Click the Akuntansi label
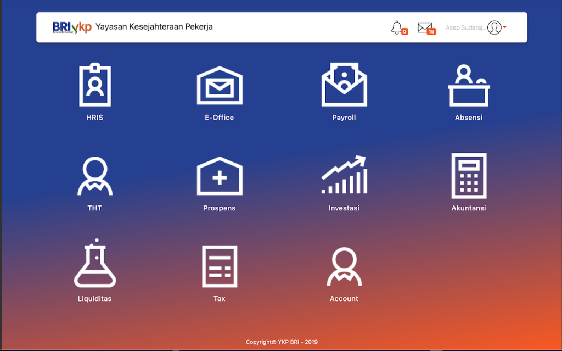Image resolution: width=562 pixels, height=351 pixels. 469,208
